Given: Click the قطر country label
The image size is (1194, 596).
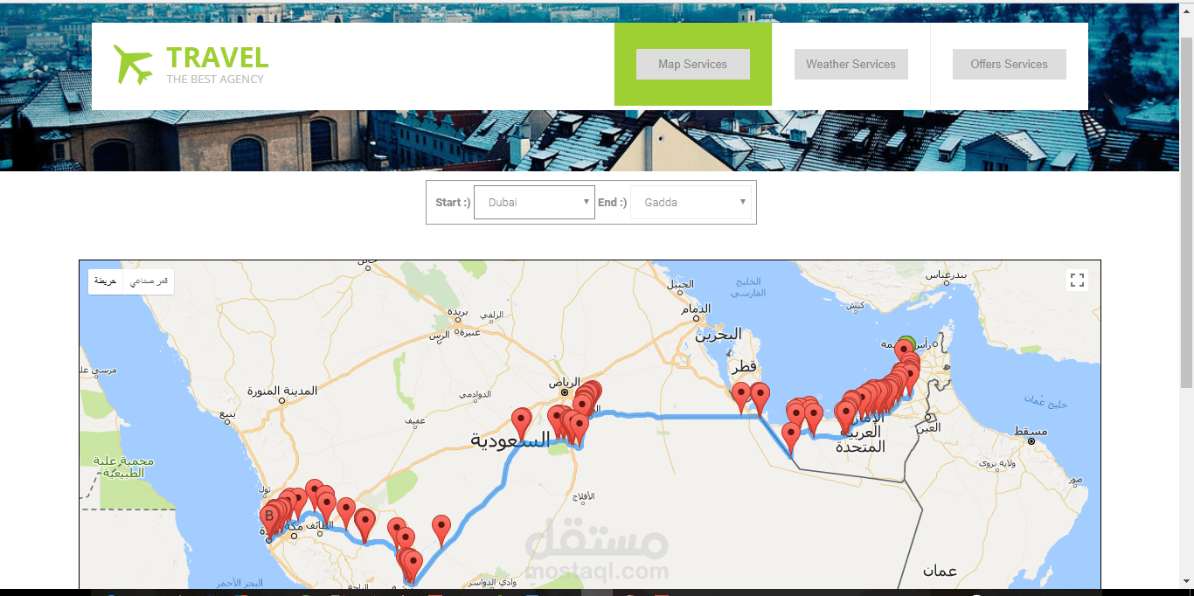Looking at the screenshot, I should click(x=745, y=366).
